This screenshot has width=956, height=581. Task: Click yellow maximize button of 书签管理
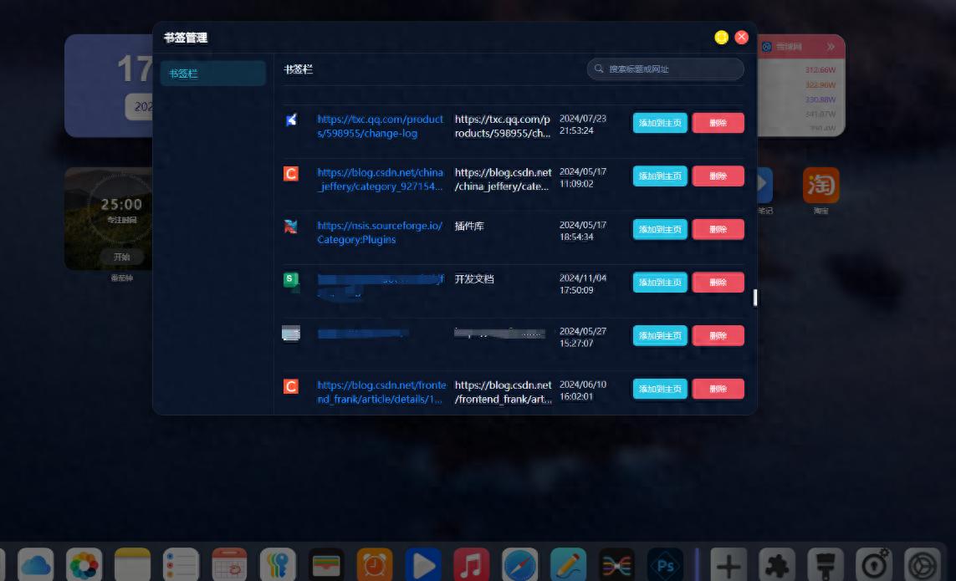point(721,37)
